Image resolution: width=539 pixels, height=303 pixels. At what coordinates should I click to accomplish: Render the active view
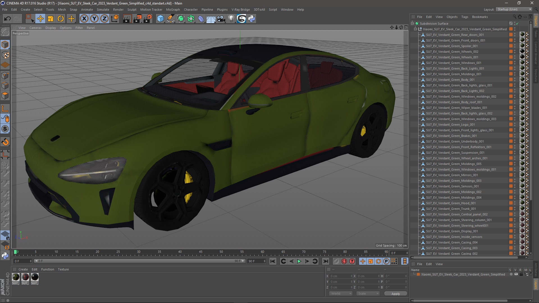point(127,19)
